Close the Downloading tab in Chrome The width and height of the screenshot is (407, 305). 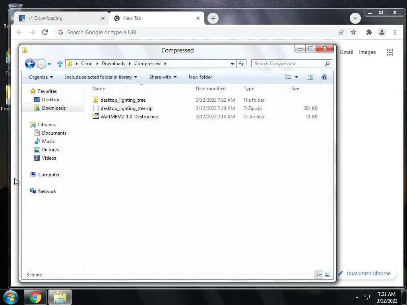(x=103, y=18)
